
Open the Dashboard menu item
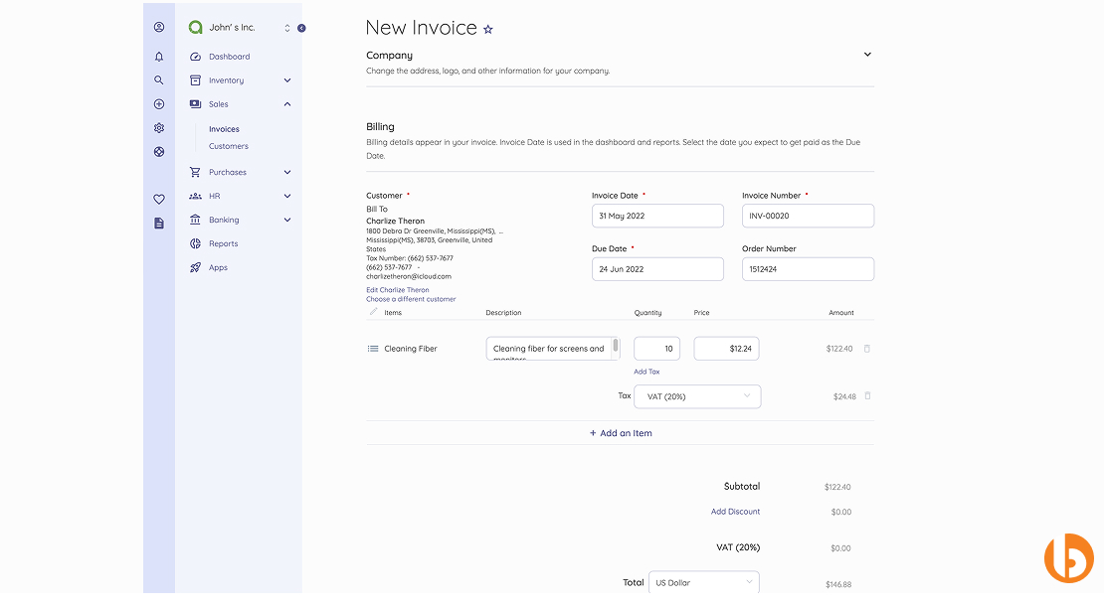coord(229,57)
